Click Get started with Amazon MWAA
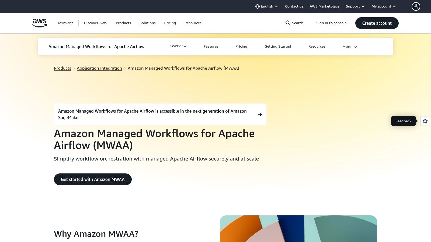Viewport: 431px width, 242px height. [93, 179]
